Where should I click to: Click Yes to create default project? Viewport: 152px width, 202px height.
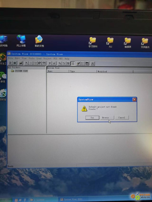tap(92, 118)
